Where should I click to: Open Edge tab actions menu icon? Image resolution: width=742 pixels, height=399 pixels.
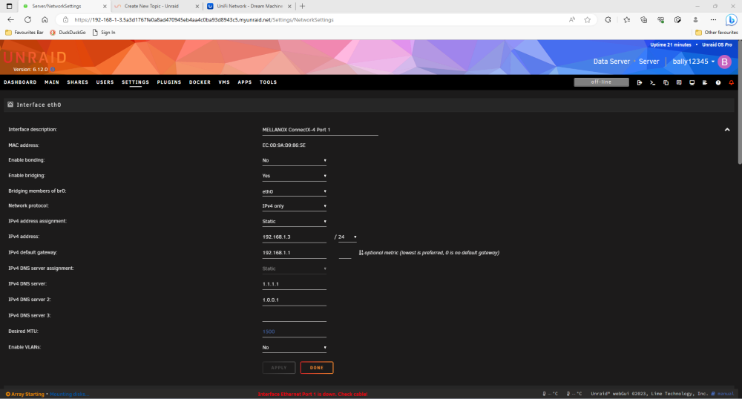tap(9, 6)
